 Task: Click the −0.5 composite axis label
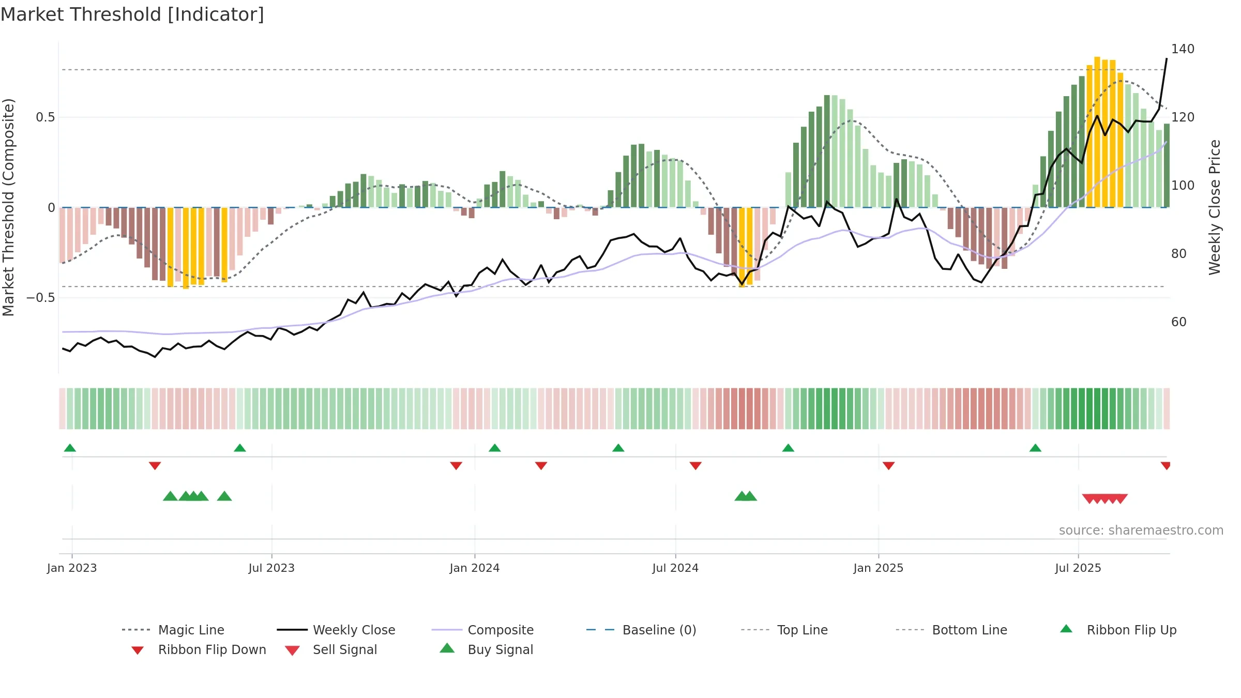41,298
